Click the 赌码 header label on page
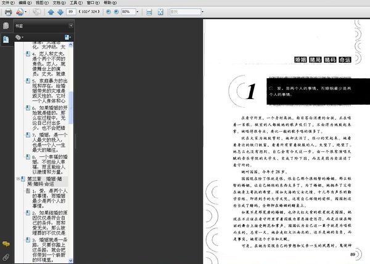The image size is (370, 264). pyautogui.click(x=330, y=60)
